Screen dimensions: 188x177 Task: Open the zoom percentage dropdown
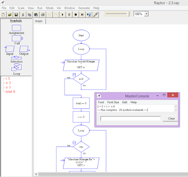(146, 14)
